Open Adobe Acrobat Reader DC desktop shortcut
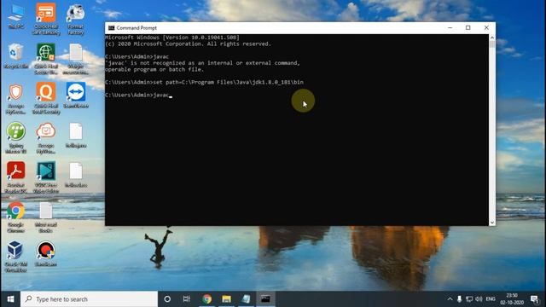This screenshot has height=307, width=546. pos(15,177)
